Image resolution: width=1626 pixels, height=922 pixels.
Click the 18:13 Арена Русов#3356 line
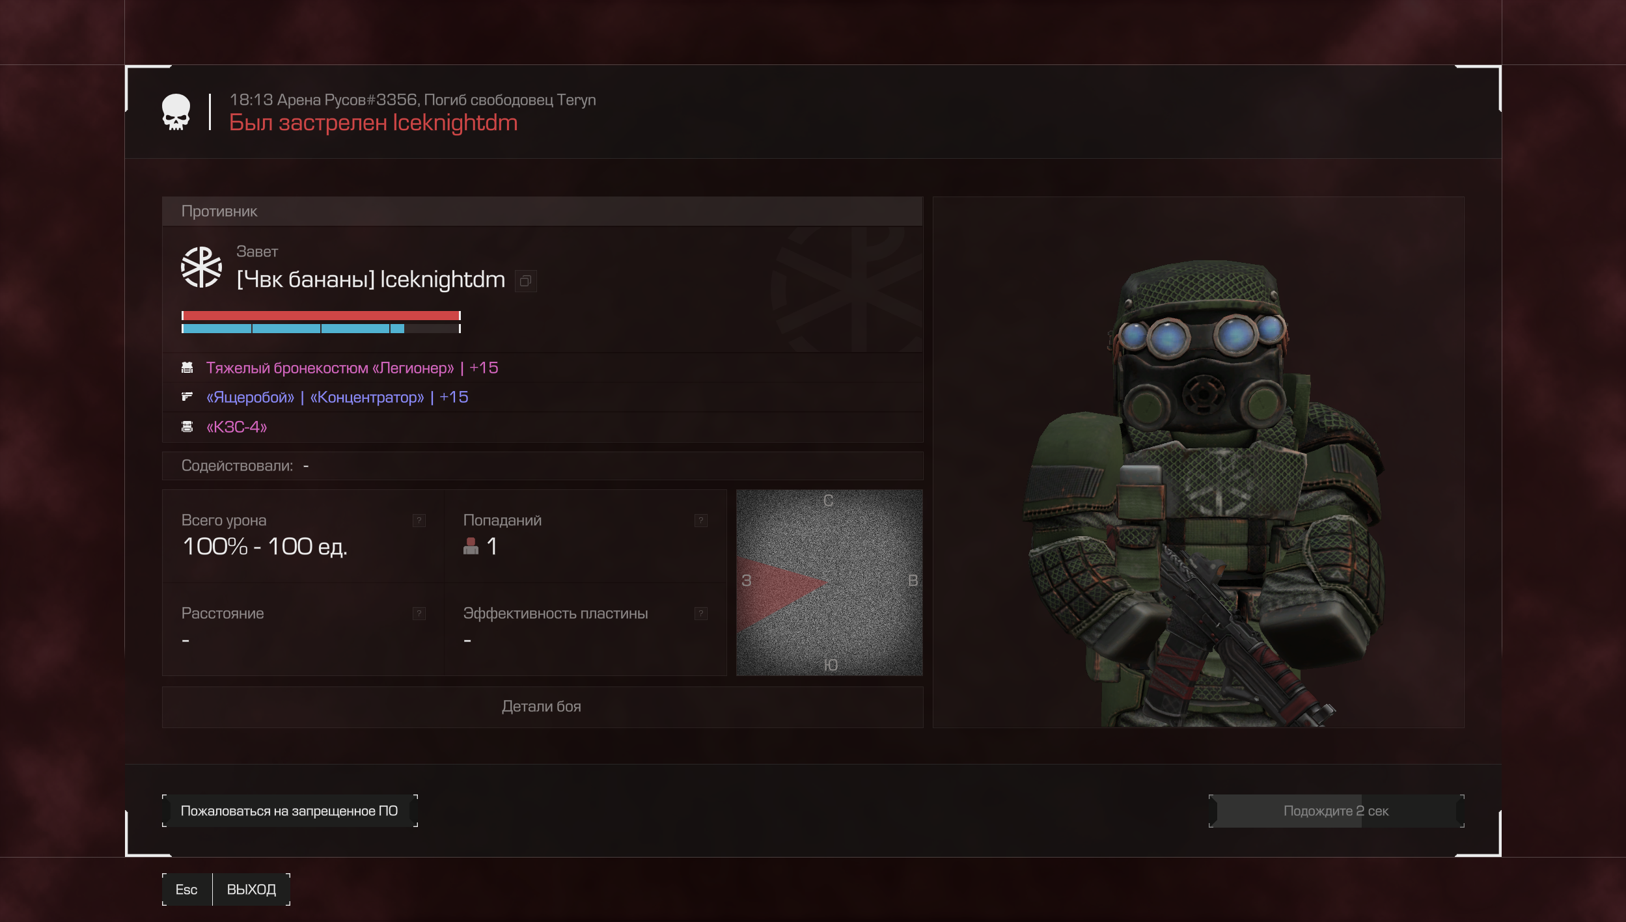tap(413, 100)
